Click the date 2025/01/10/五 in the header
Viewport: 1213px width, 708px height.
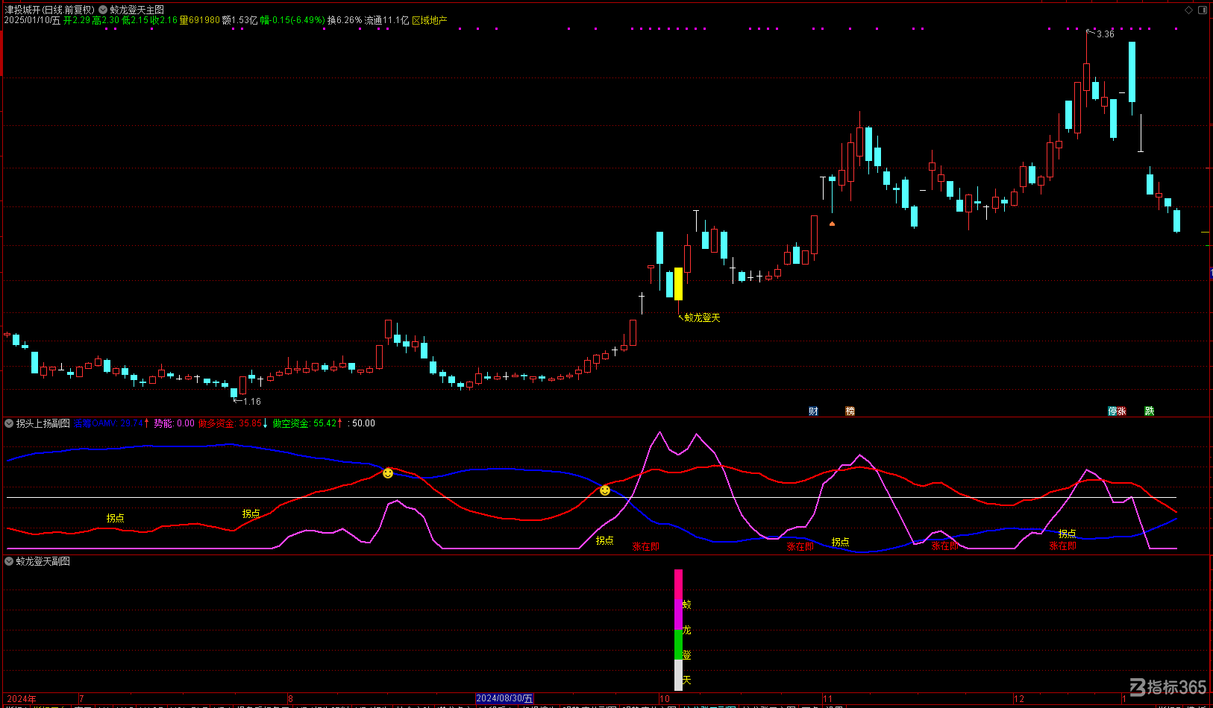(x=32, y=20)
